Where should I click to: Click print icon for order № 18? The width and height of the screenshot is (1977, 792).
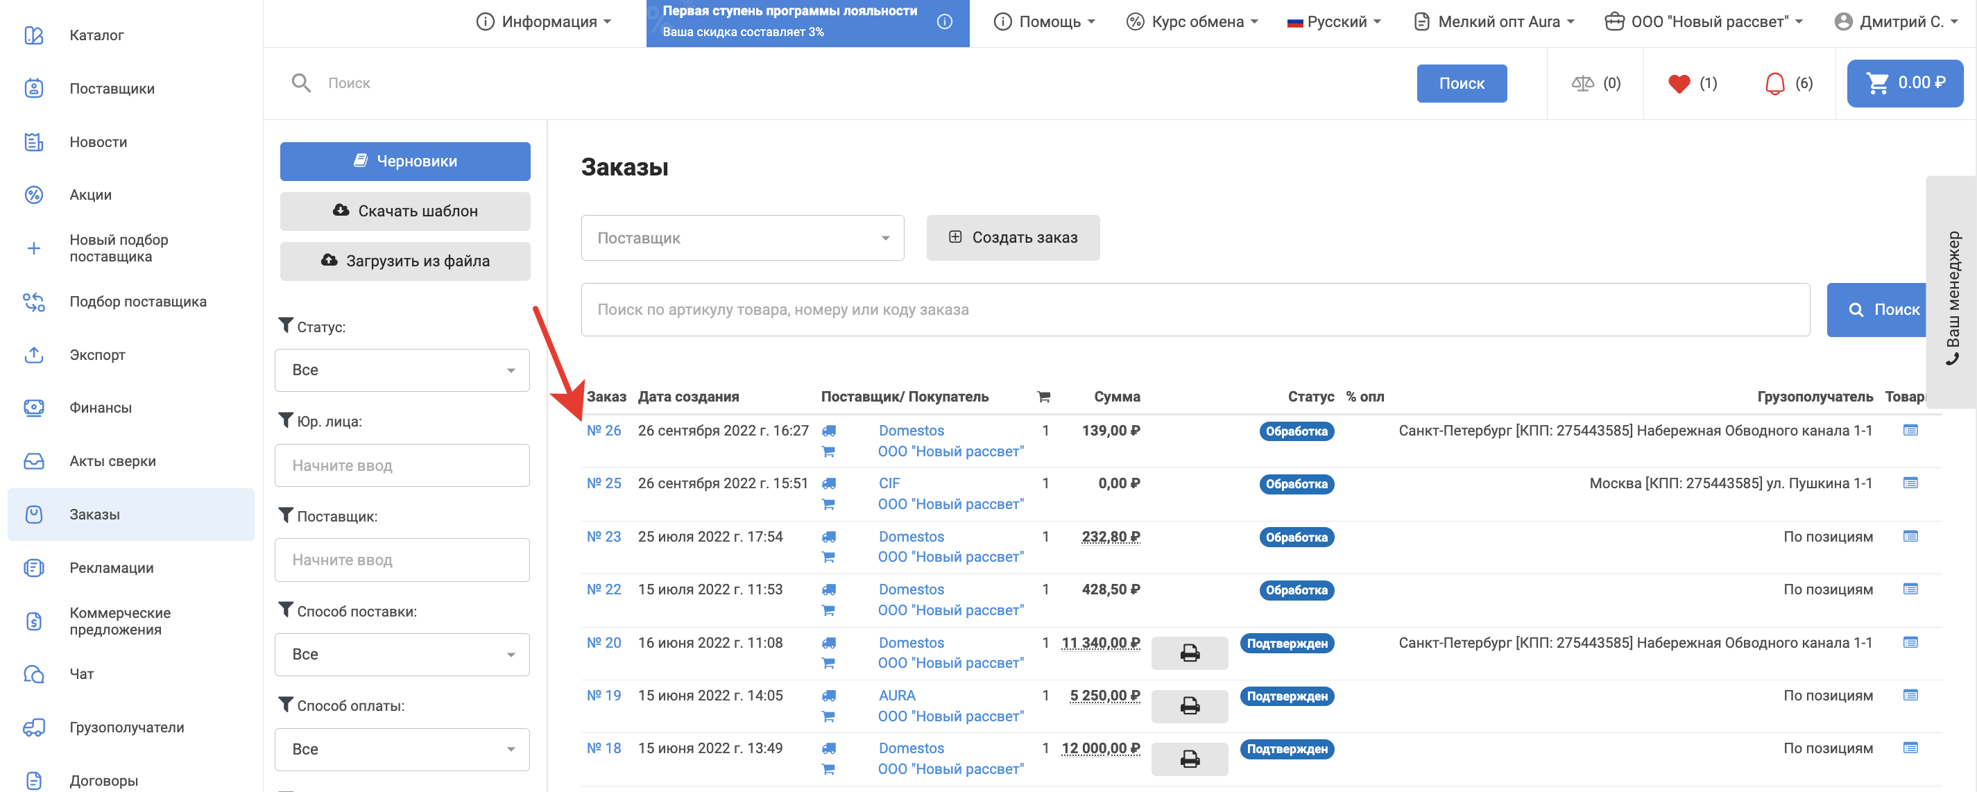tap(1189, 759)
